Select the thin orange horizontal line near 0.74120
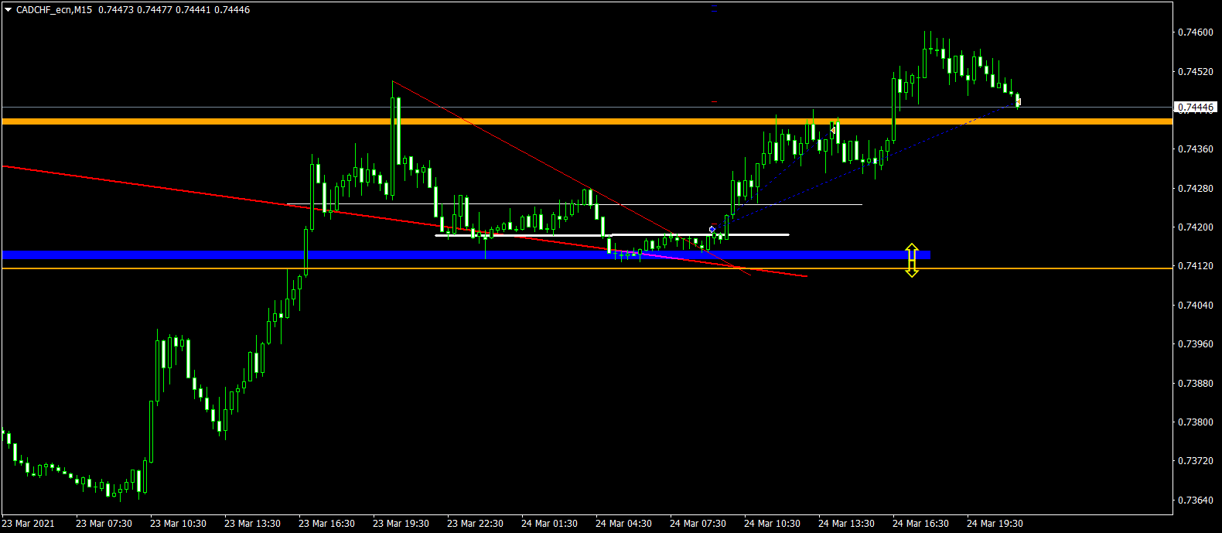The width and height of the screenshot is (1222, 533). pyautogui.click(x=587, y=268)
